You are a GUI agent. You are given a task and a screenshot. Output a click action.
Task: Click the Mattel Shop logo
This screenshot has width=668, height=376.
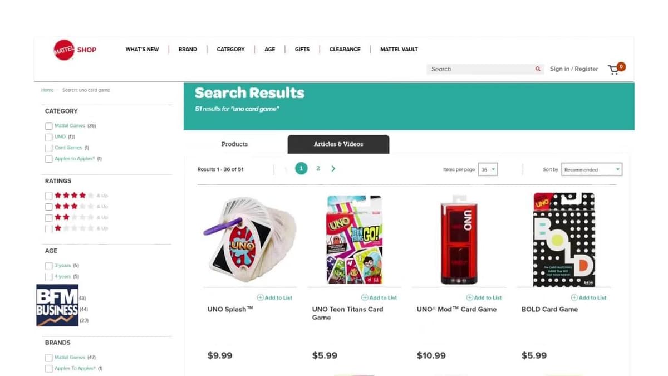[x=75, y=50]
